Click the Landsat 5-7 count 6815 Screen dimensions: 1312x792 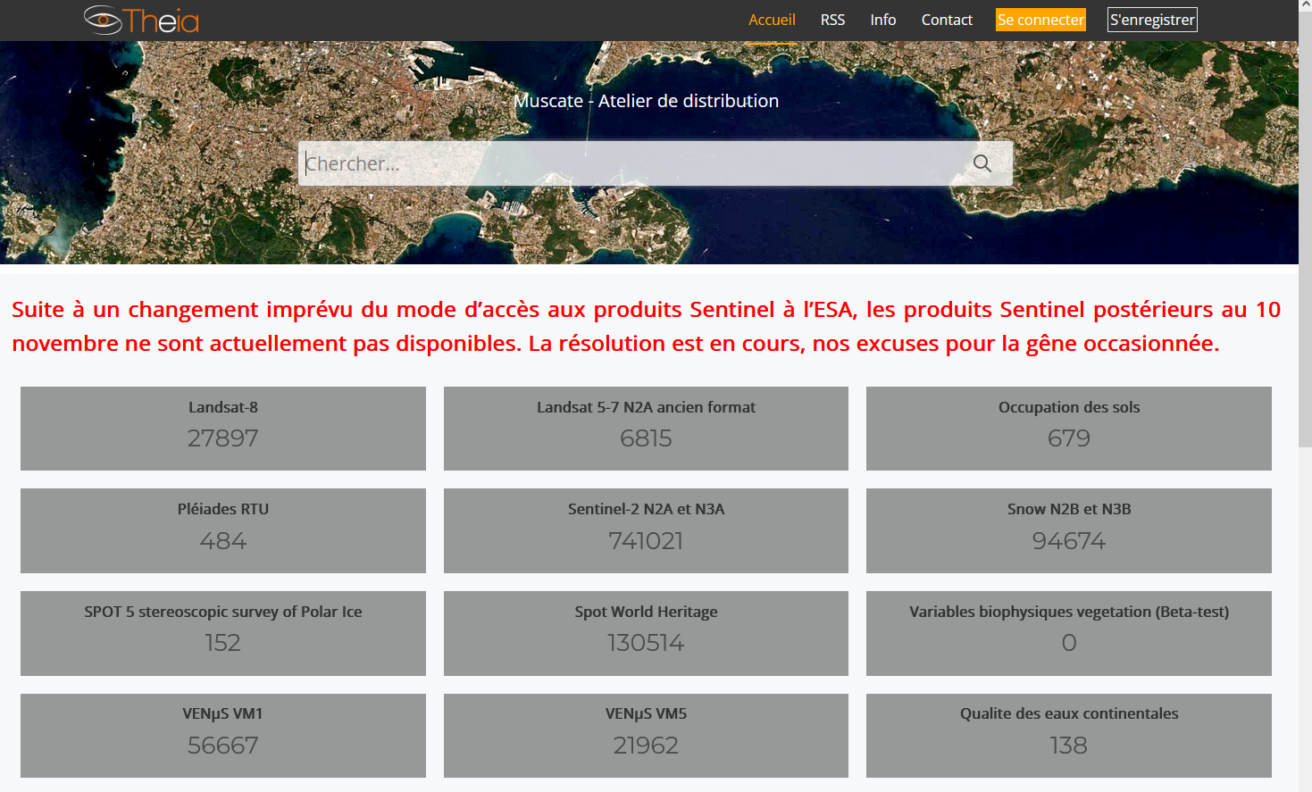[x=646, y=438]
